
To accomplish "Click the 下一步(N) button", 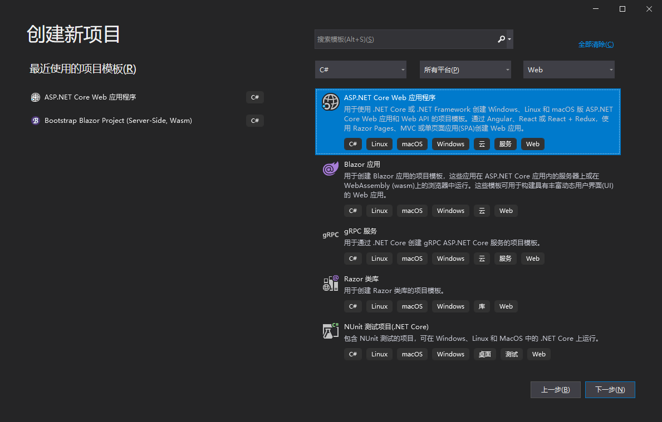I will (x=610, y=390).
